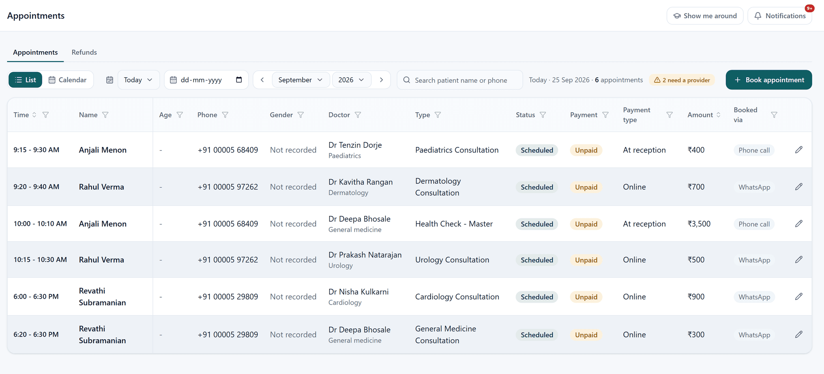Click the calendar icon beside Today
The image size is (824, 374).
coord(110,80)
